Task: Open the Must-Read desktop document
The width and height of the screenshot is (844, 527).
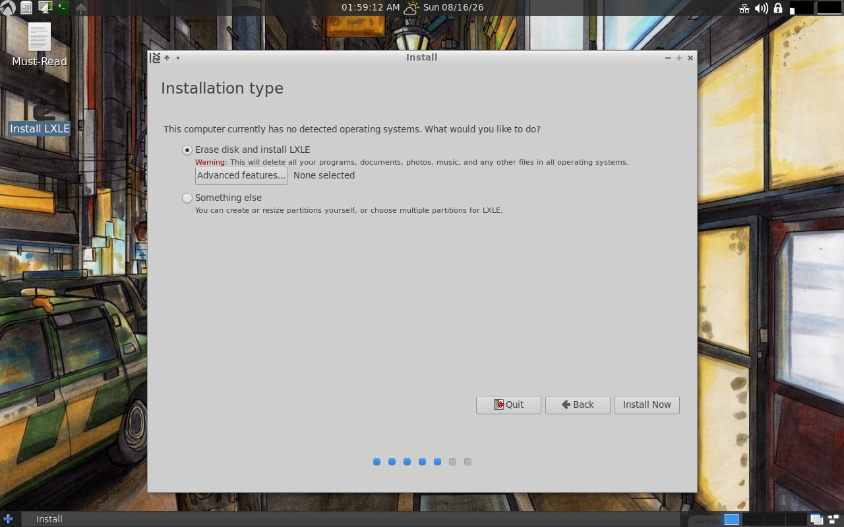Action: [x=40, y=45]
